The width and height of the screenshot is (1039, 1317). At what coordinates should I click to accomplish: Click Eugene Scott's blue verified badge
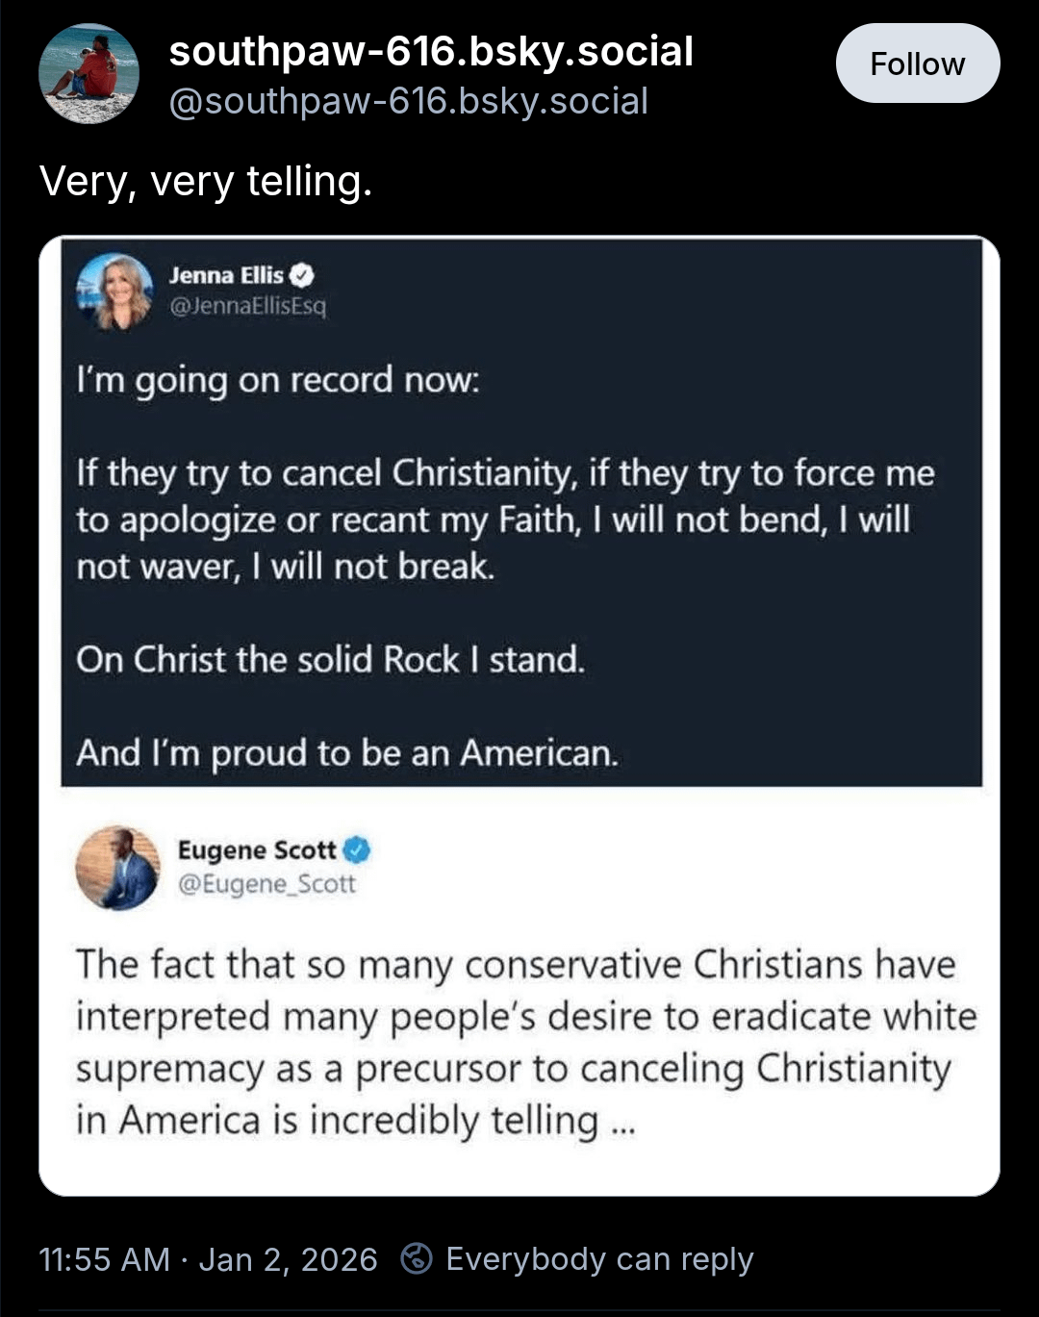pos(357,850)
